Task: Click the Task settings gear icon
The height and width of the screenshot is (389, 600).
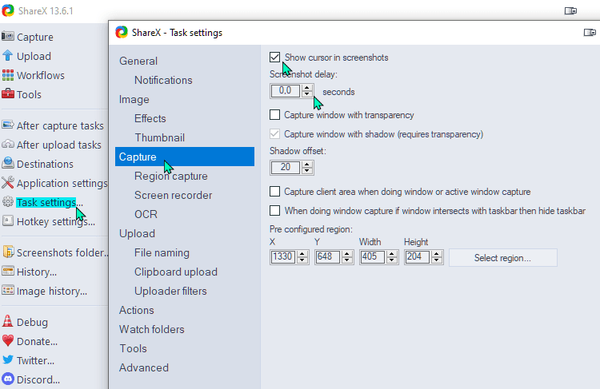Action: pos(8,202)
